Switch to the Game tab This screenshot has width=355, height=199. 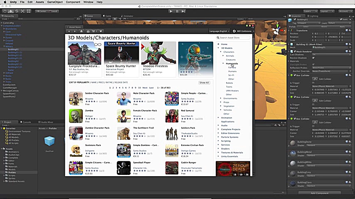107,16
